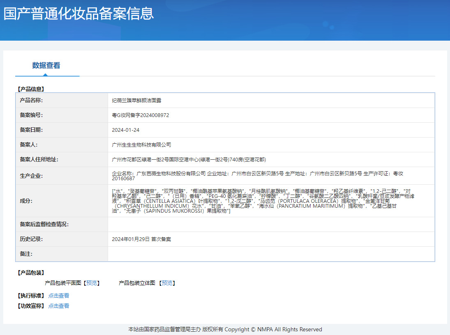This screenshot has height=335, width=450.
Task: Click the 国产普通化妆品备案信息 page title
Action: pos(78,13)
